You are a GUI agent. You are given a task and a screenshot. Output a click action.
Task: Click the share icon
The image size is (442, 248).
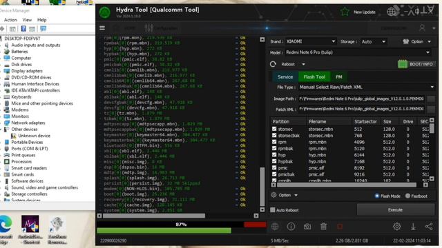429,227
